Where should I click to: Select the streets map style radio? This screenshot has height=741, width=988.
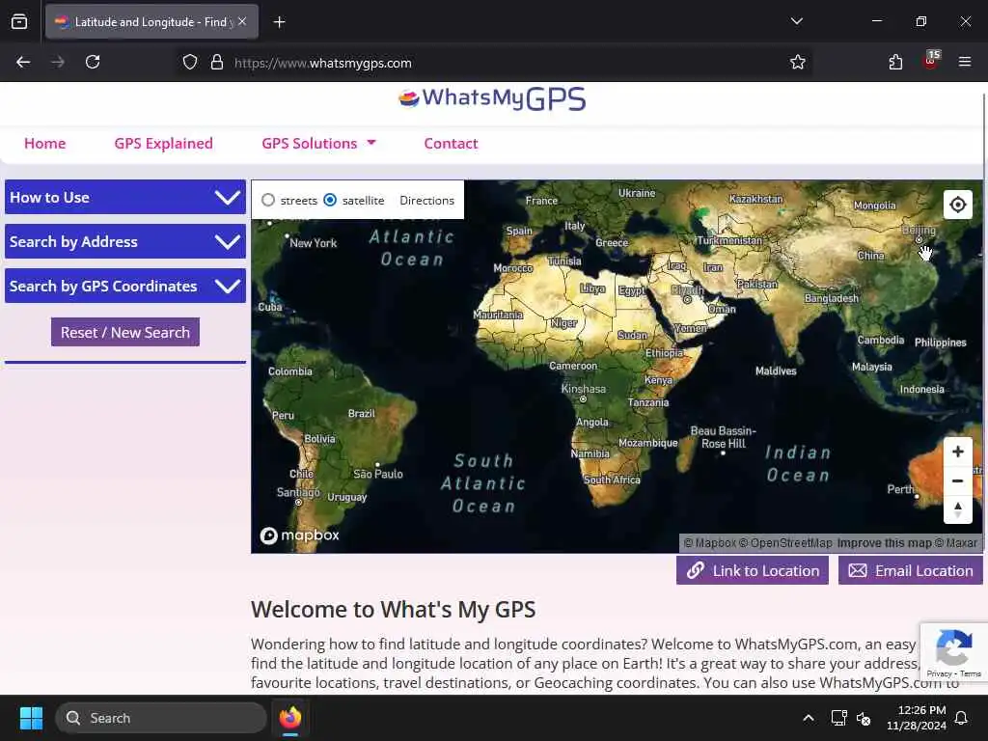[268, 200]
